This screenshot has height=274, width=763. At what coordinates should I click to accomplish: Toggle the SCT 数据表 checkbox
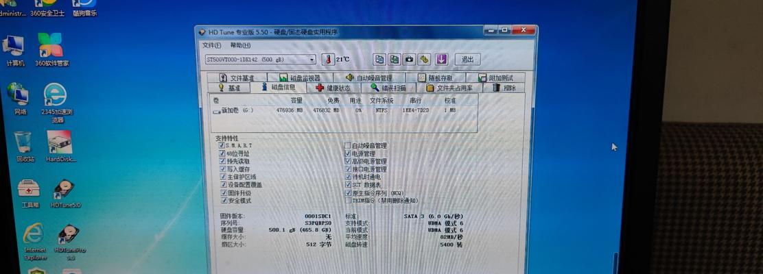(x=347, y=185)
